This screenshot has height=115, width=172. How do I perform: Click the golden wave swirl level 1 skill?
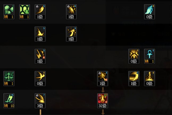point(134,78)
